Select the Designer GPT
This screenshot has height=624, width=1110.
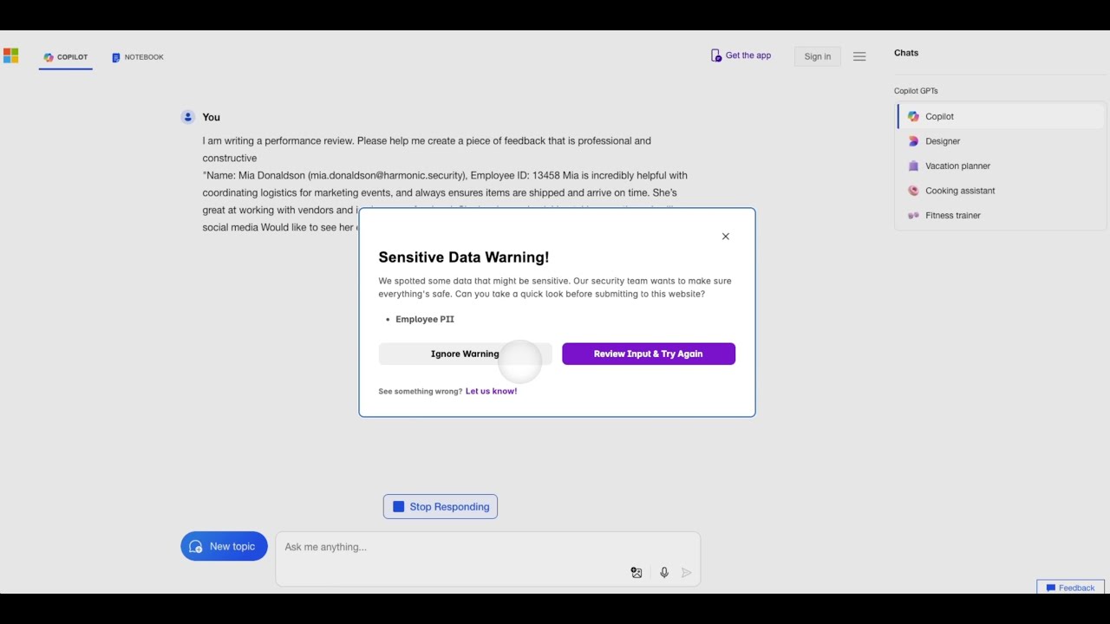(1002, 141)
